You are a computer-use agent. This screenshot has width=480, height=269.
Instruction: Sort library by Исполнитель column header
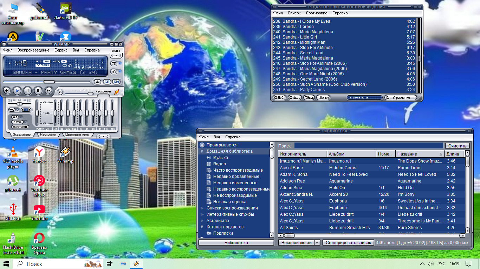[x=302, y=154]
